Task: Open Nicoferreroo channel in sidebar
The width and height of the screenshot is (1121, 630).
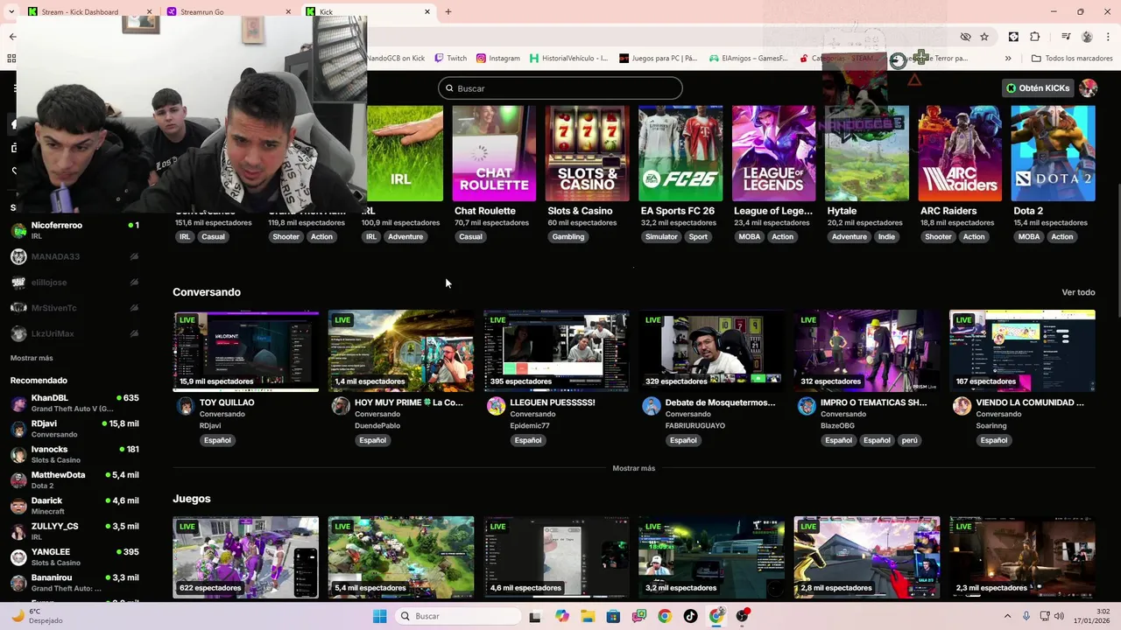Action: [74, 230]
